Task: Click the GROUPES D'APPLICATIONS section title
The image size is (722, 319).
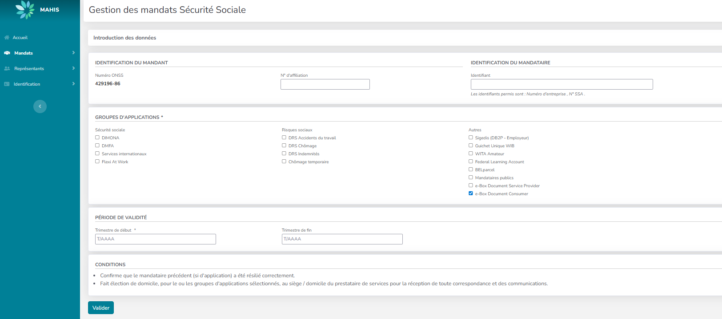Action: (129, 117)
